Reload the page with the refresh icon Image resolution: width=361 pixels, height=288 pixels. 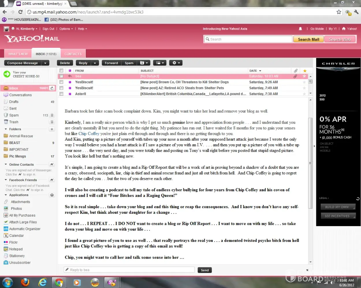click(x=20, y=12)
